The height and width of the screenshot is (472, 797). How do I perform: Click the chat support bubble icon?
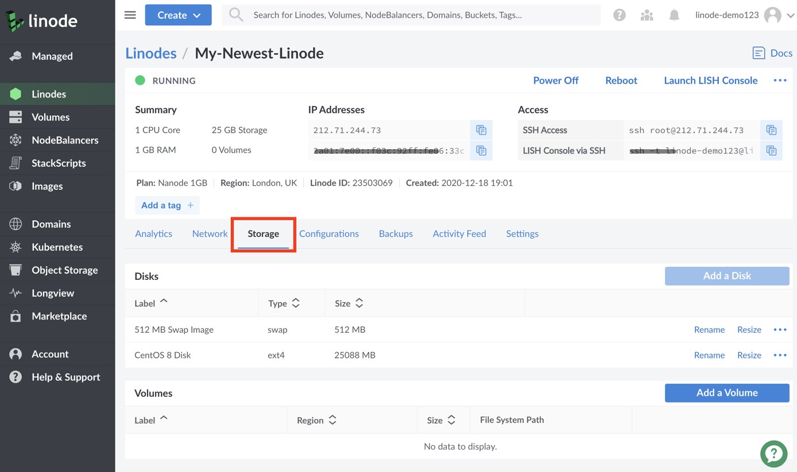click(x=773, y=454)
